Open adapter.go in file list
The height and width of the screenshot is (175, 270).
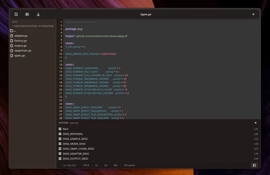click(x=33, y=36)
